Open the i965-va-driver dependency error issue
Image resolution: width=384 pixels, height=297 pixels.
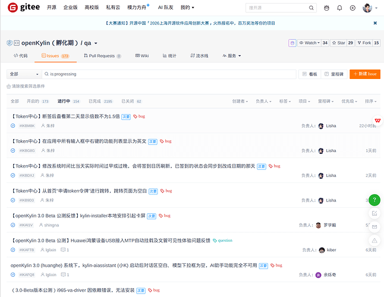coord(73,290)
